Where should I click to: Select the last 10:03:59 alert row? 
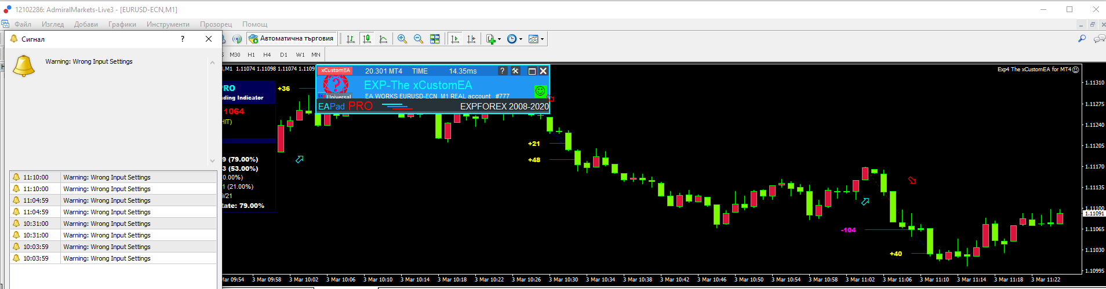113,258
